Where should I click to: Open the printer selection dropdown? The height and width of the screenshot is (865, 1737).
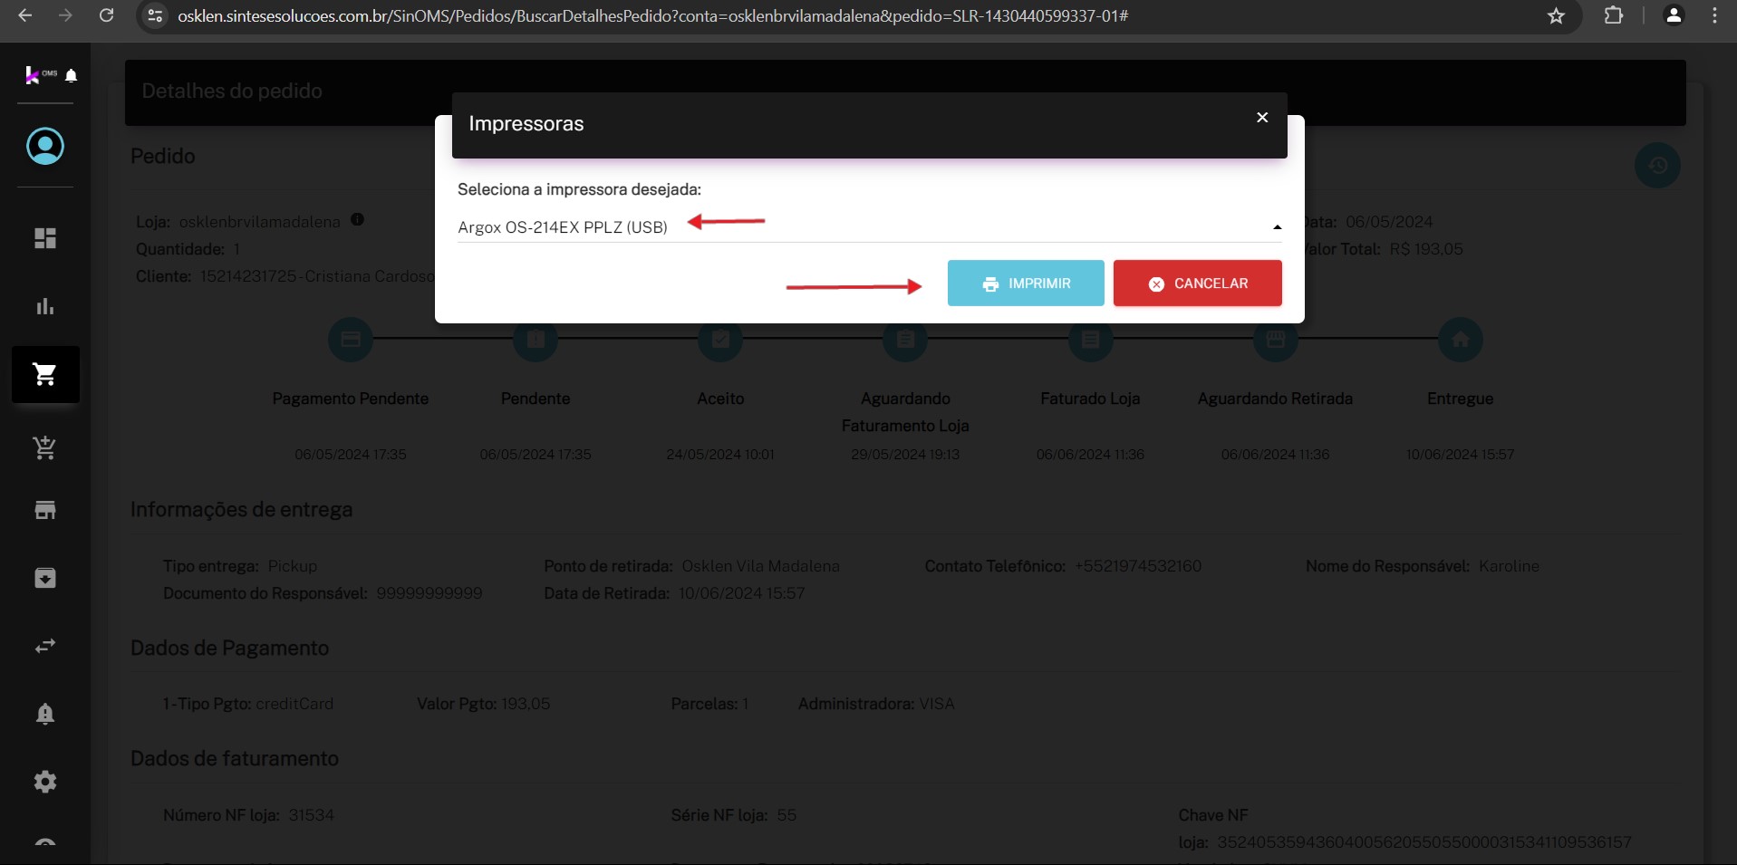(861, 227)
